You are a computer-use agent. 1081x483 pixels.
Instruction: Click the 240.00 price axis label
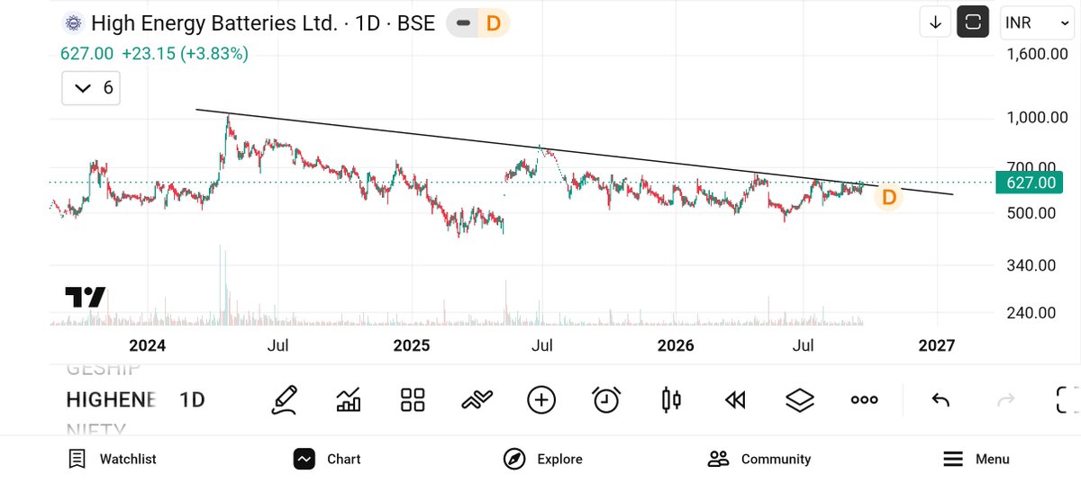pos(1031,313)
